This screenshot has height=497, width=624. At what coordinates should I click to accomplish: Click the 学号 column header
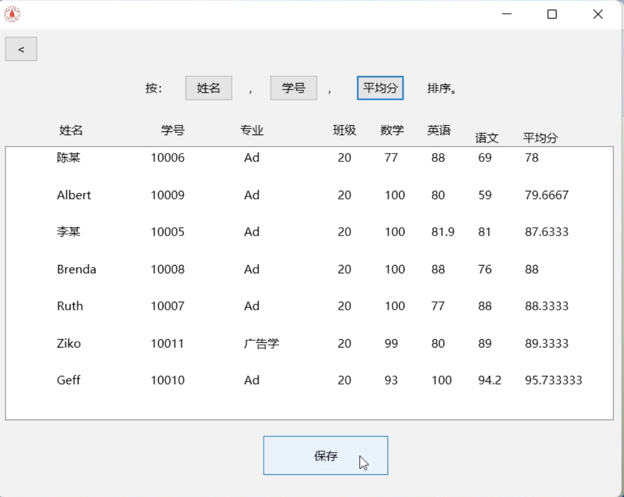tap(173, 130)
